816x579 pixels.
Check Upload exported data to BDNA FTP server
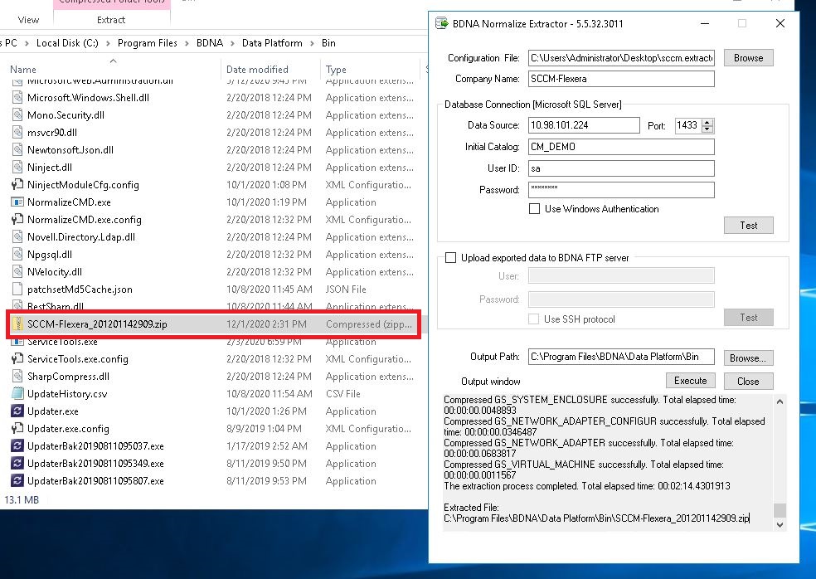click(450, 258)
